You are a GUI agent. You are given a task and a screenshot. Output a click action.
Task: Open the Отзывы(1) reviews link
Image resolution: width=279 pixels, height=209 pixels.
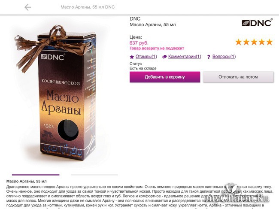(146, 57)
